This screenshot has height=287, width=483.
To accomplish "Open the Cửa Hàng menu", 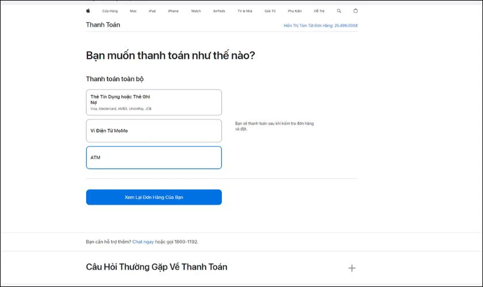I will point(110,11).
